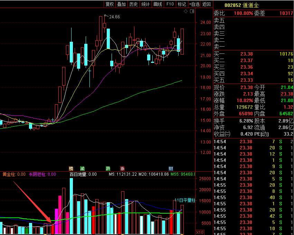This screenshot has width=294, height=235.
Task: Click the M55 volume average value
Action: pyautogui.click(x=183, y=174)
